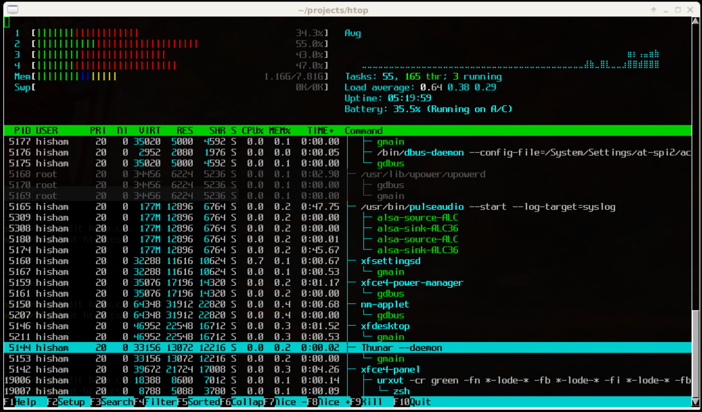The image size is (702, 412).
Task: Sort by NI column header
Action: click(x=123, y=131)
